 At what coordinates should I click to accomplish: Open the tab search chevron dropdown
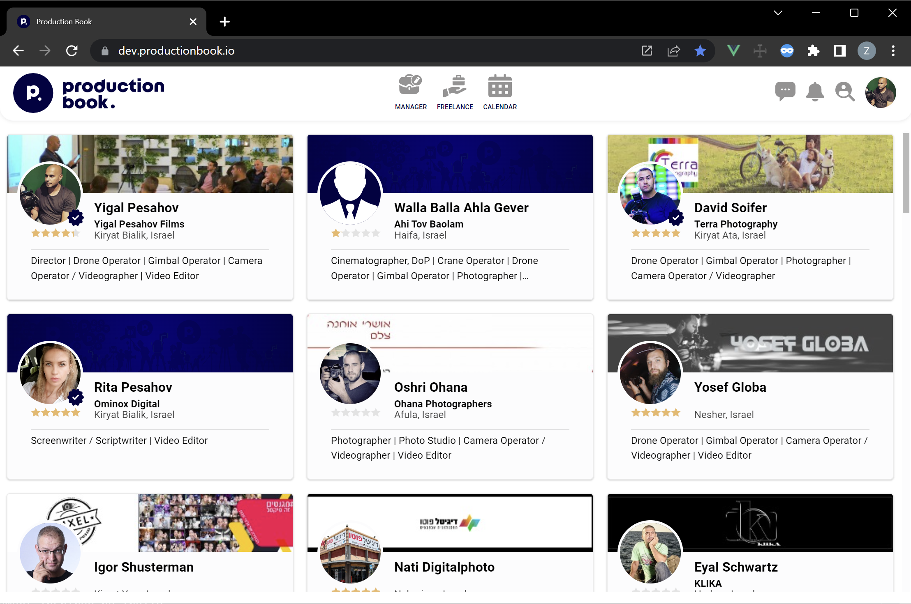[x=778, y=13]
